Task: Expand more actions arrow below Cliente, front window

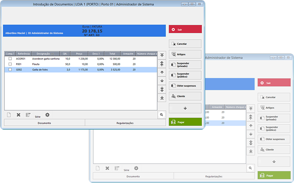Action: click(185, 108)
